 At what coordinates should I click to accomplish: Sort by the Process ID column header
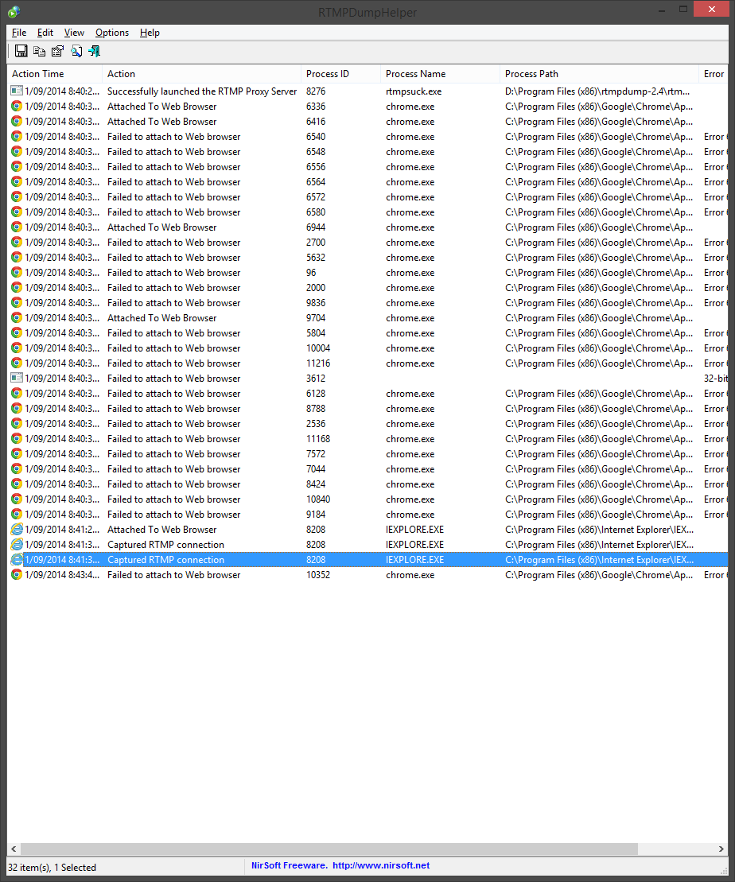point(341,74)
